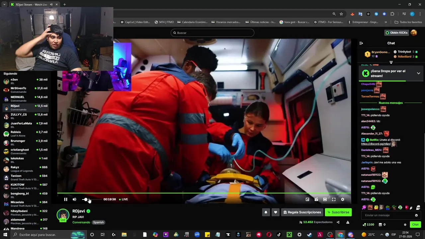This screenshot has width=425, height=239.
Task: Click Regala Suscripciones button
Action: [302, 212]
